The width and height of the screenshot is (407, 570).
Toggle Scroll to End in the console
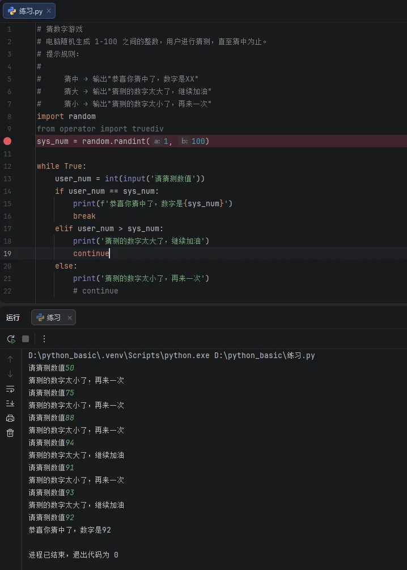[x=10, y=403]
